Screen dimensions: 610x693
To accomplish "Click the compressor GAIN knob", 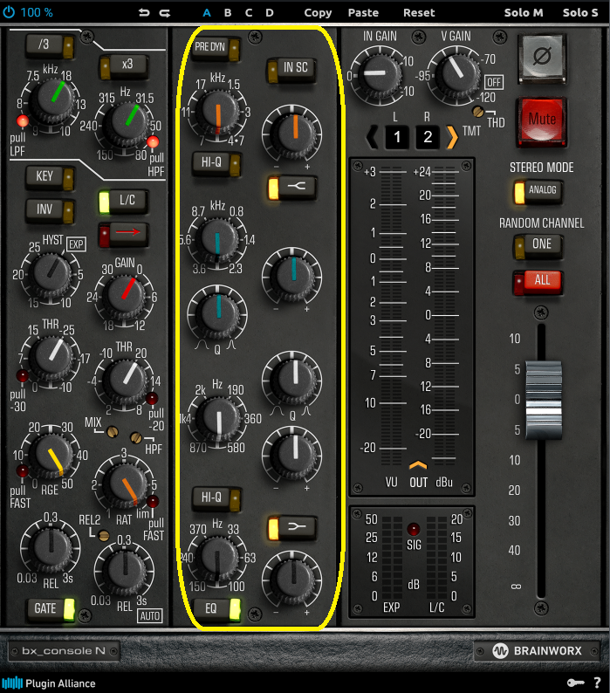I will (x=125, y=295).
